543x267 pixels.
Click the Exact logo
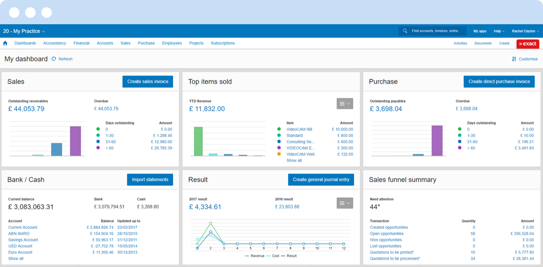pos(528,44)
